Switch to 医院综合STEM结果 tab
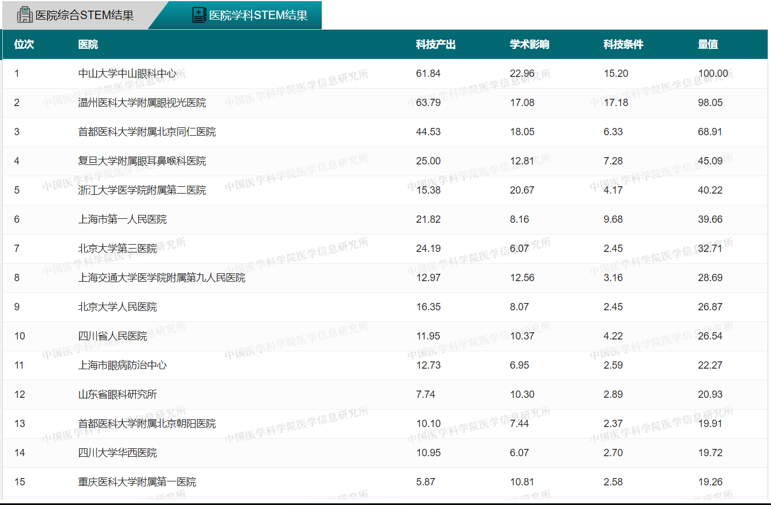Screen dimensions: 771x505 (x=84, y=15)
